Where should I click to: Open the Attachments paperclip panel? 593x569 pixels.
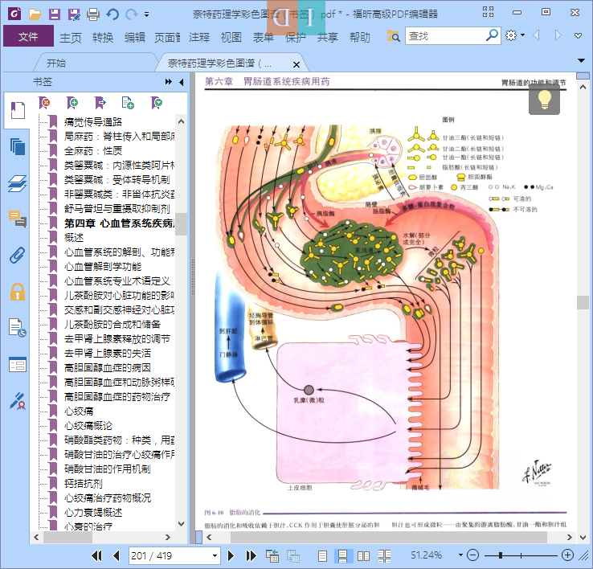click(18, 256)
